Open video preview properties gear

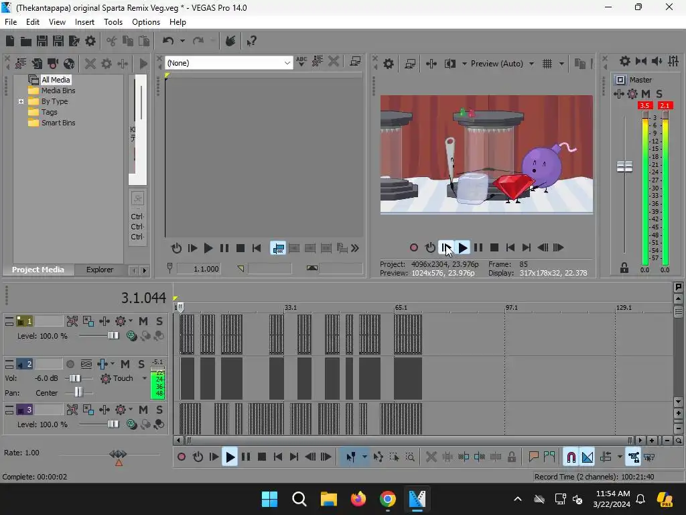[x=389, y=64]
